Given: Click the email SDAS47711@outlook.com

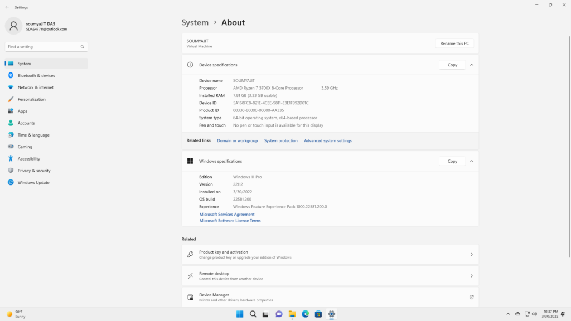Looking at the screenshot, I should pos(46,29).
